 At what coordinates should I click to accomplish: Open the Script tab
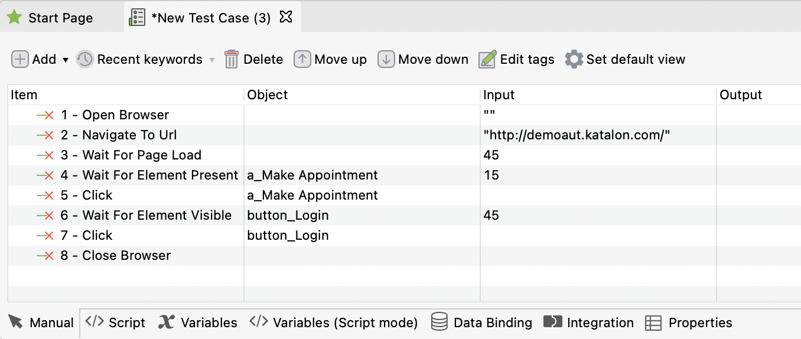pos(116,322)
